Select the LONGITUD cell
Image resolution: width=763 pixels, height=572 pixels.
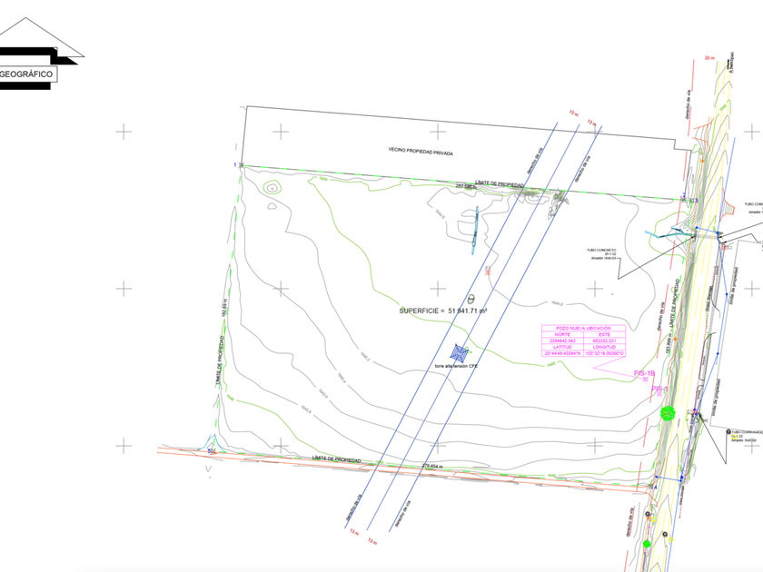pyautogui.click(x=604, y=347)
